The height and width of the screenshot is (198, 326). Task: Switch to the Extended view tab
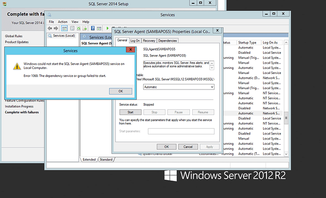click(x=89, y=160)
